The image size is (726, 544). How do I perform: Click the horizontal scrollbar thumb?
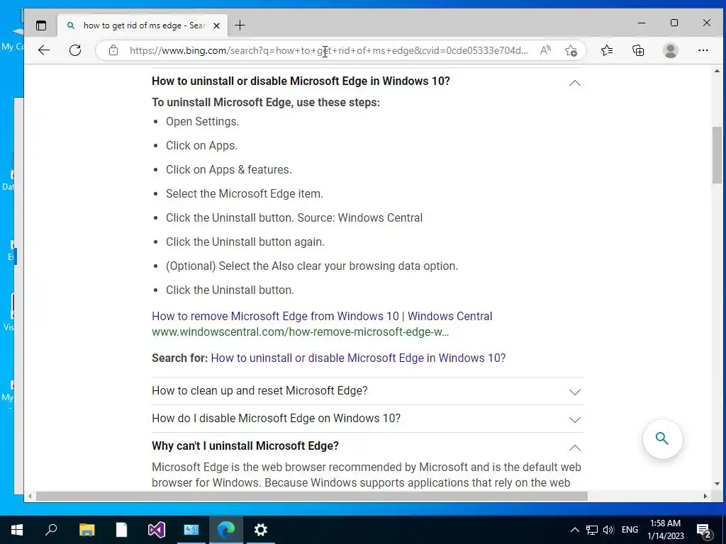pos(312,496)
